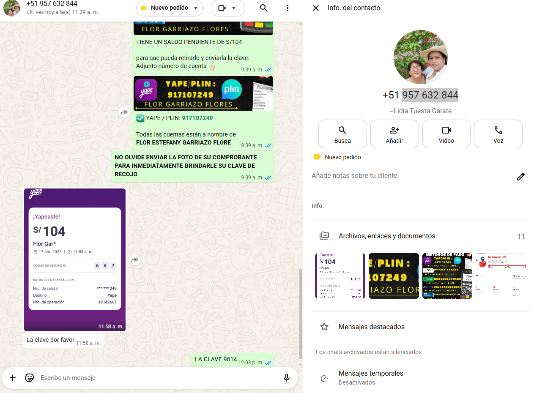The height and width of the screenshot is (393, 534).
Task: Open the Yape receipt thumbnail in media
Action: 340,276
